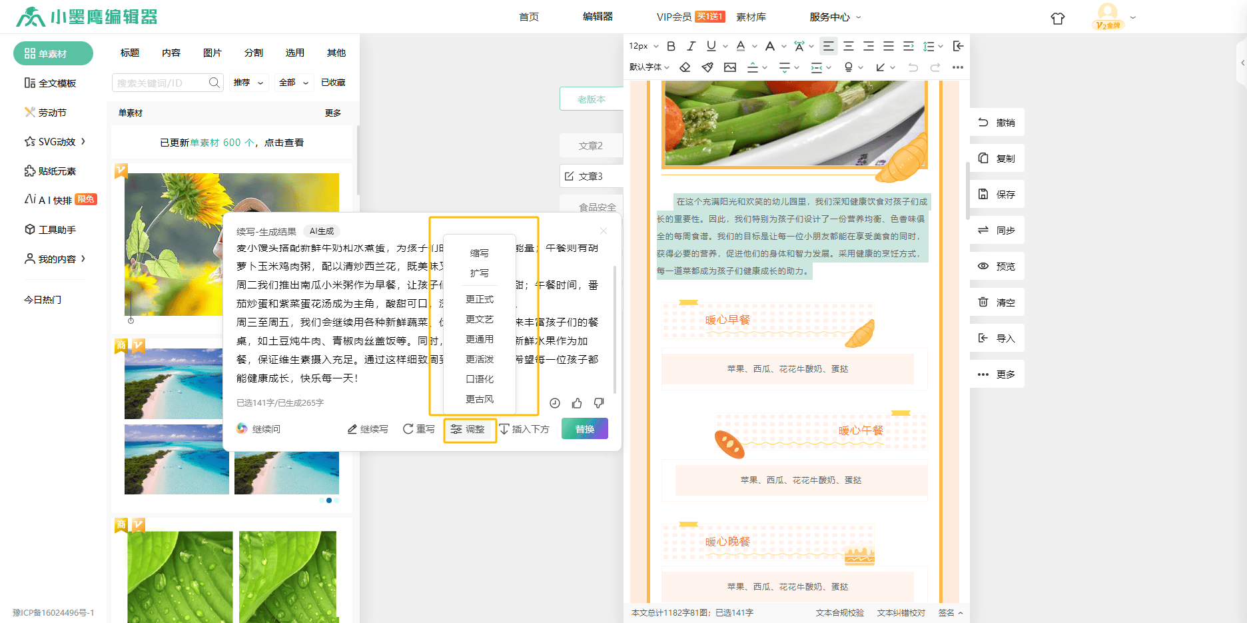Toggle bold text formatting
1247x623 pixels.
pos(671,46)
